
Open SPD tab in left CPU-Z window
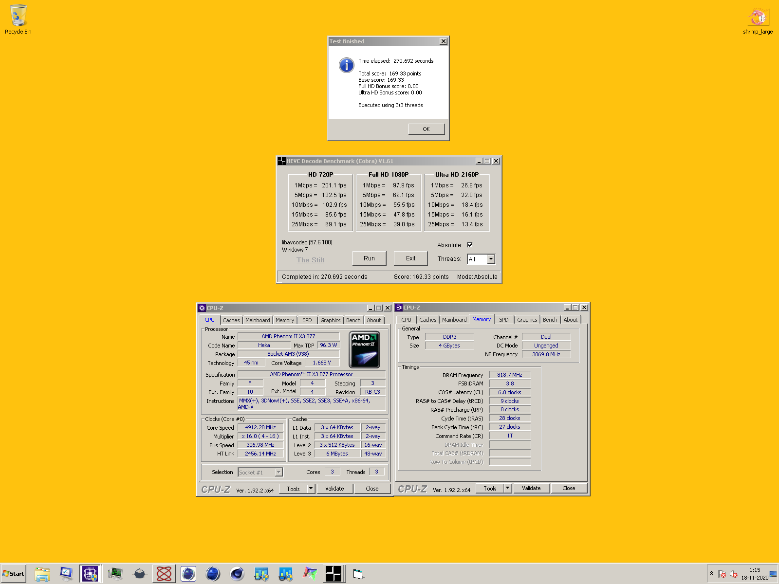tap(307, 320)
